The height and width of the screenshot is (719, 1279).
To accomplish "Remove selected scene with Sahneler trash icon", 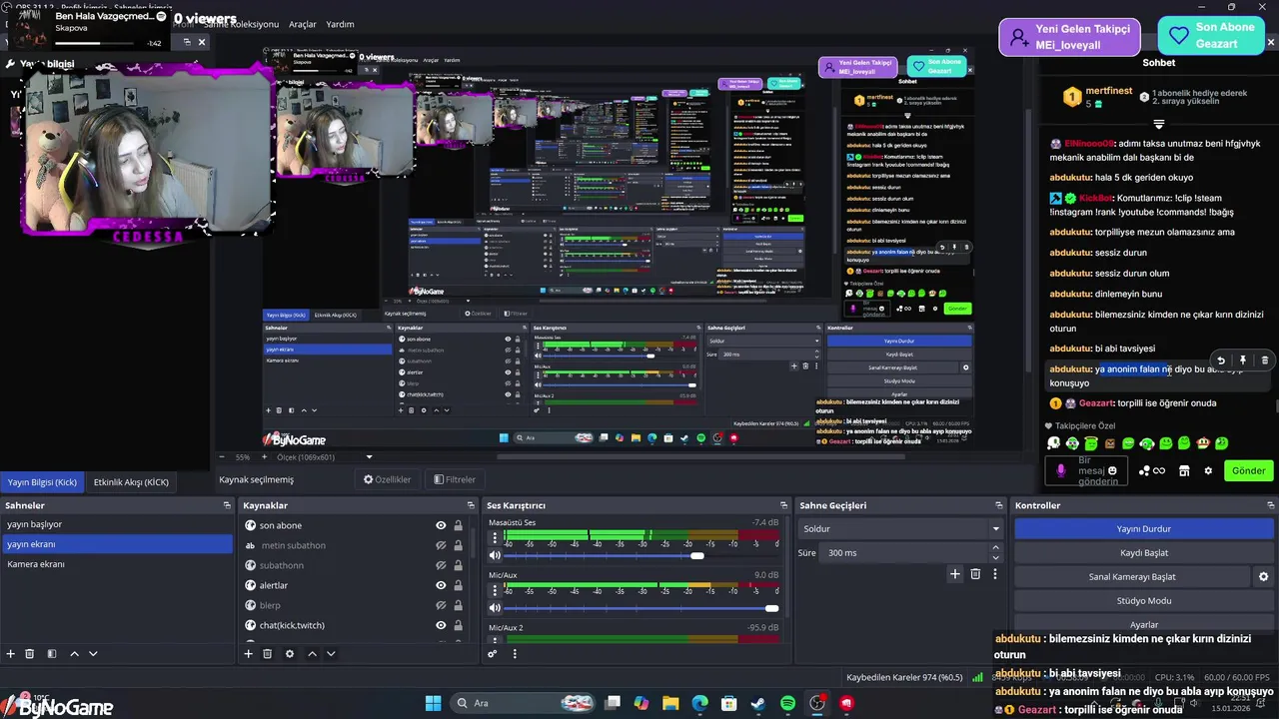I will [x=30, y=653].
